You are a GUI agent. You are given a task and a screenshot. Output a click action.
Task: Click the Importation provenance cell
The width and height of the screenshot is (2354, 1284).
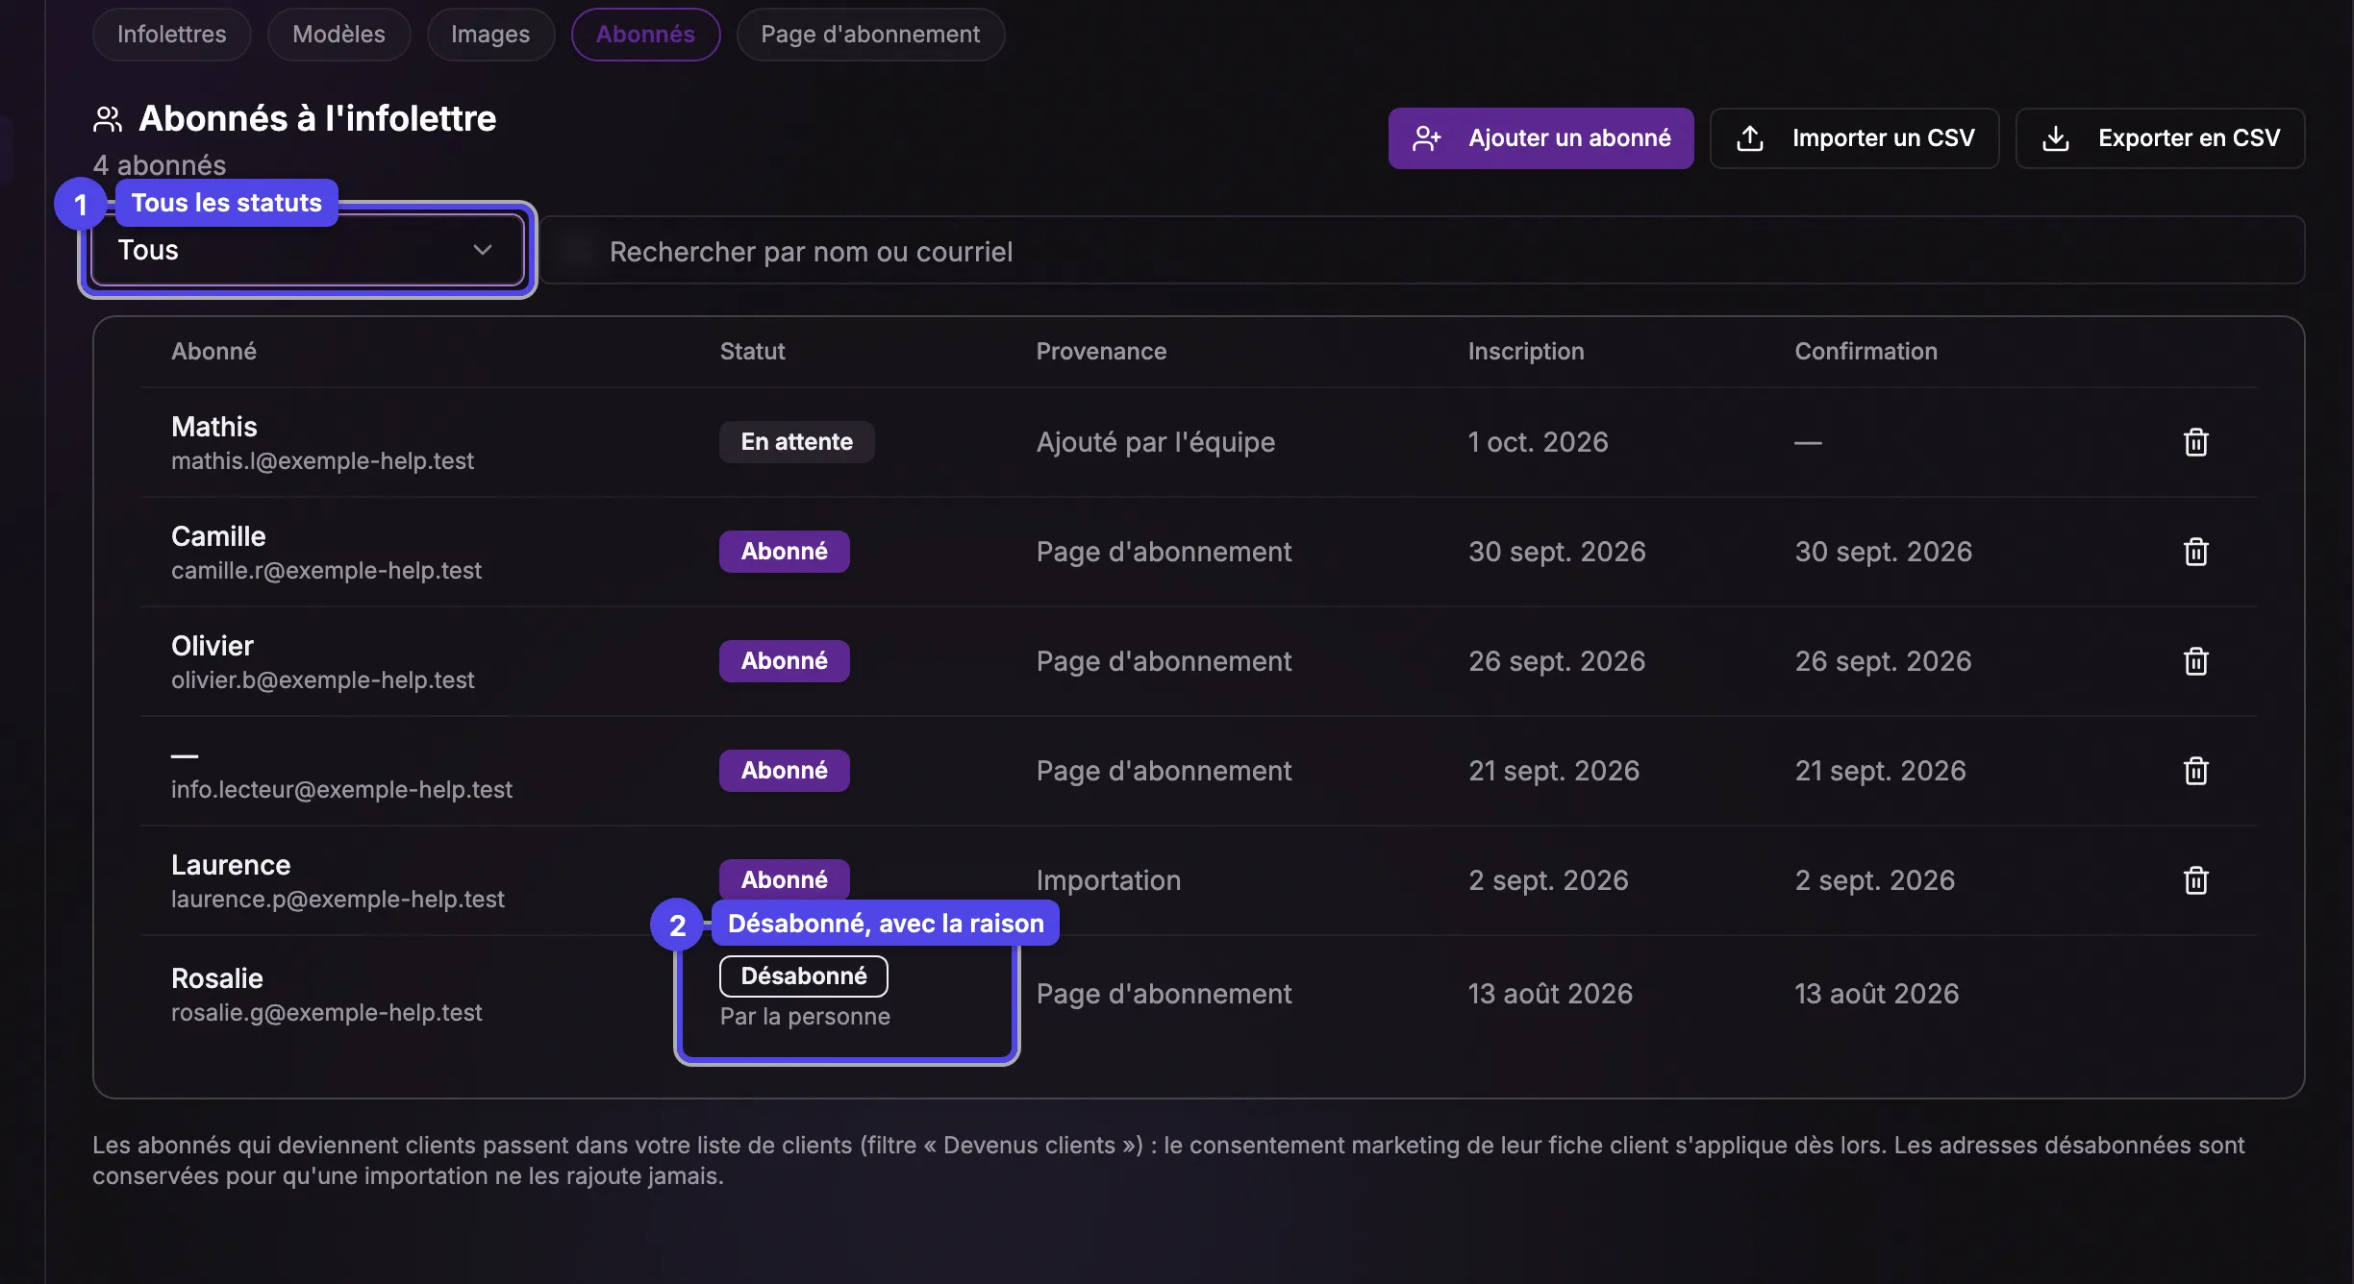(x=1108, y=880)
